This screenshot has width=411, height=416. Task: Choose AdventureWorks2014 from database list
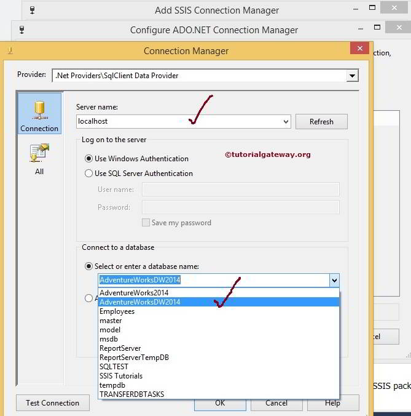[219, 293]
